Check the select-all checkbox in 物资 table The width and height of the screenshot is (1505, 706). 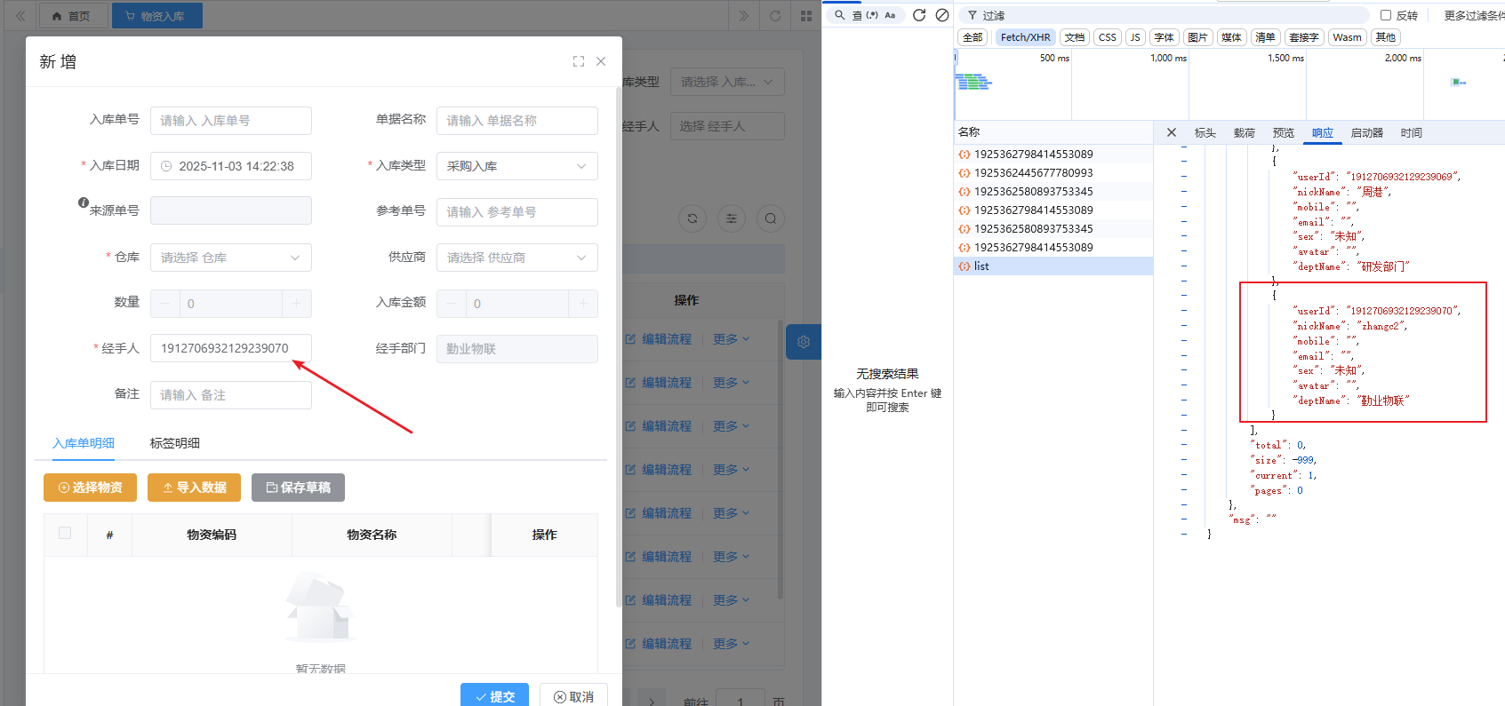coord(65,533)
